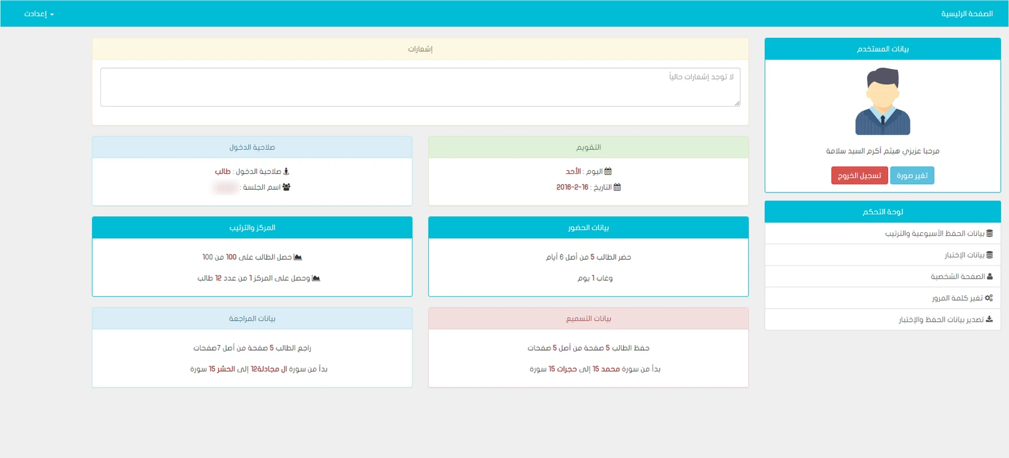Click text راجع الطالب 5 صفحة من أصل 7صفحات
Image resolution: width=1009 pixels, height=458 pixels.
point(252,348)
